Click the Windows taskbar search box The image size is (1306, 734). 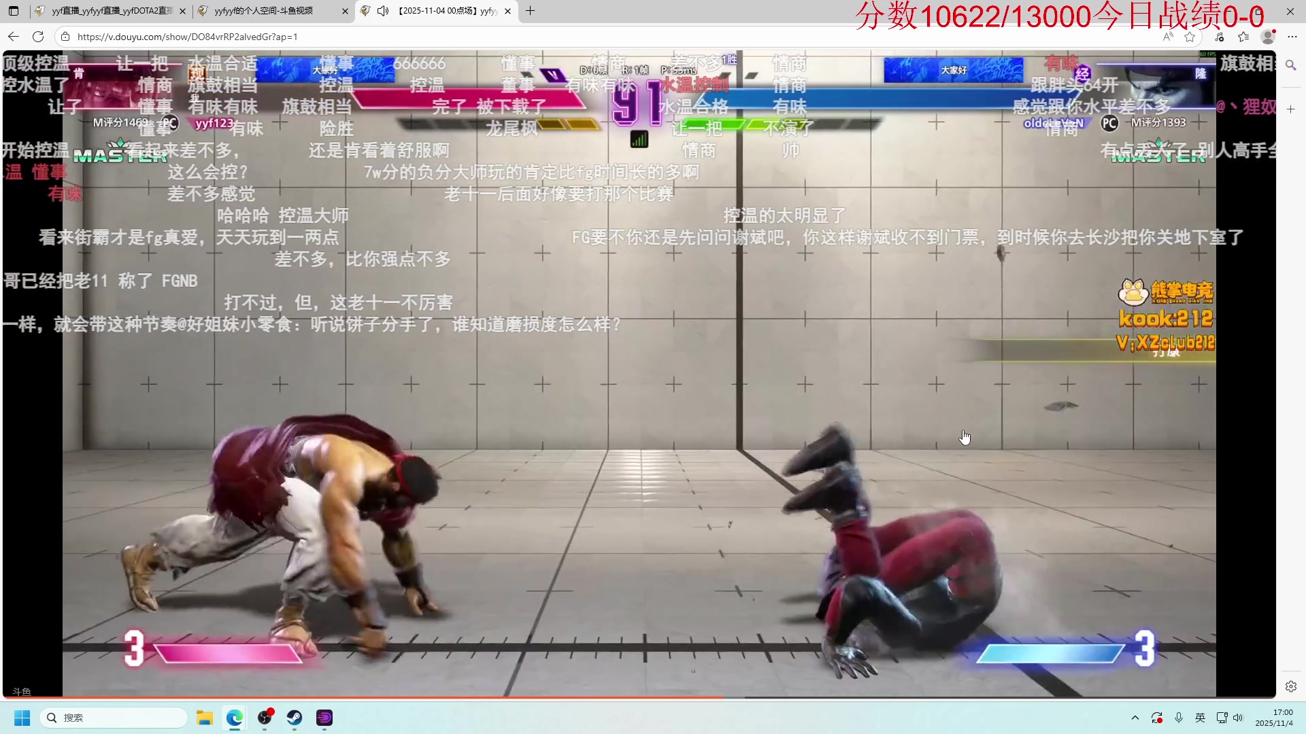pos(114,718)
